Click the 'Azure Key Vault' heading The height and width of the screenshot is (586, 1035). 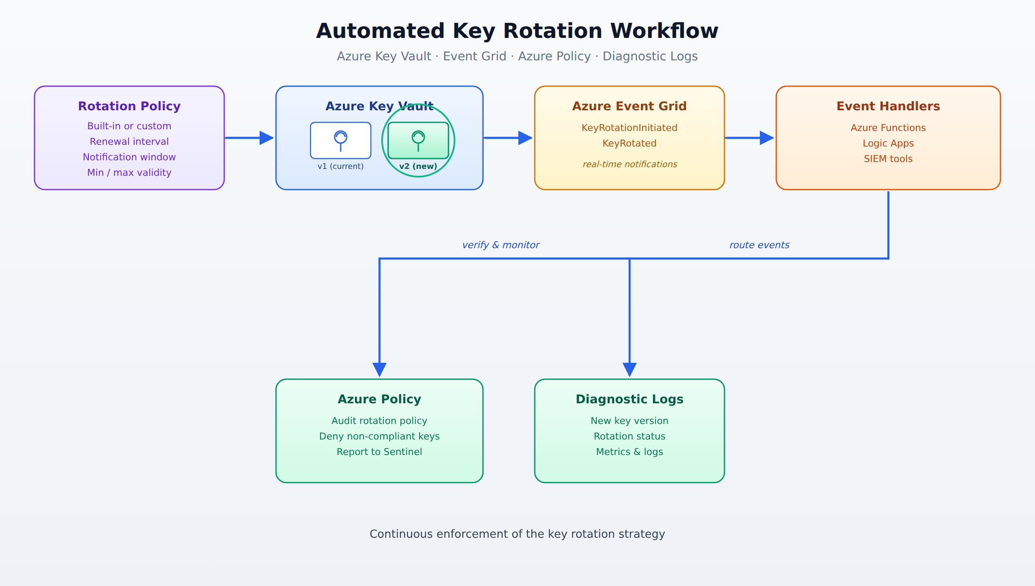(x=379, y=106)
